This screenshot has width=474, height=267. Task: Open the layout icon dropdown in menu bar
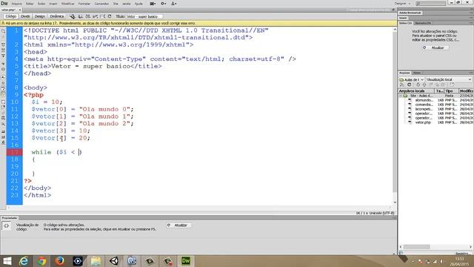click(x=153, y=4)
